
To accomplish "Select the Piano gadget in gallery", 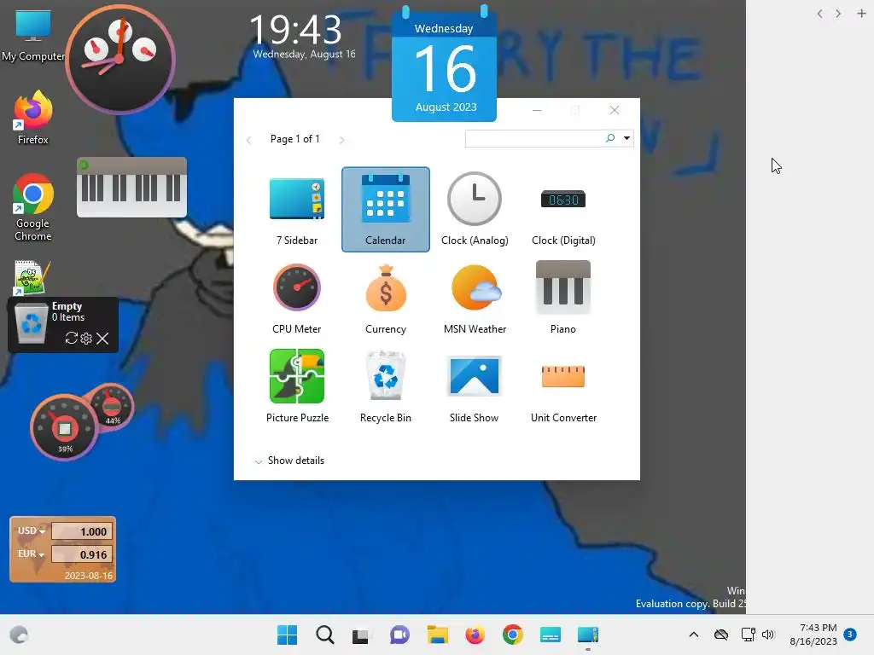I will (563, 299).
